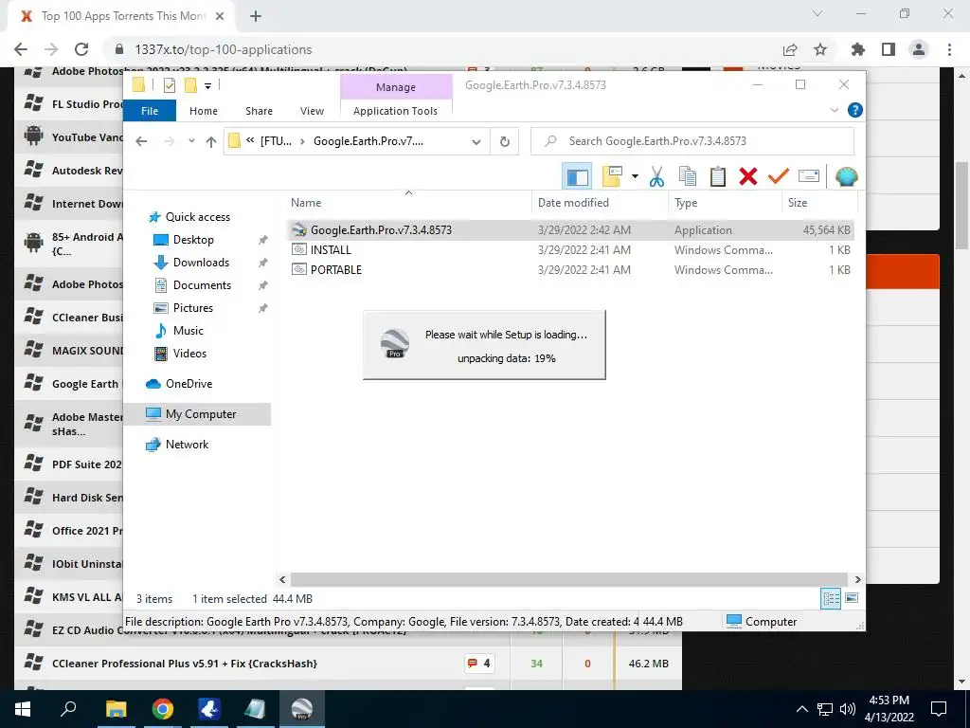Click the blue help question mark icon

(x=855, y=110)
